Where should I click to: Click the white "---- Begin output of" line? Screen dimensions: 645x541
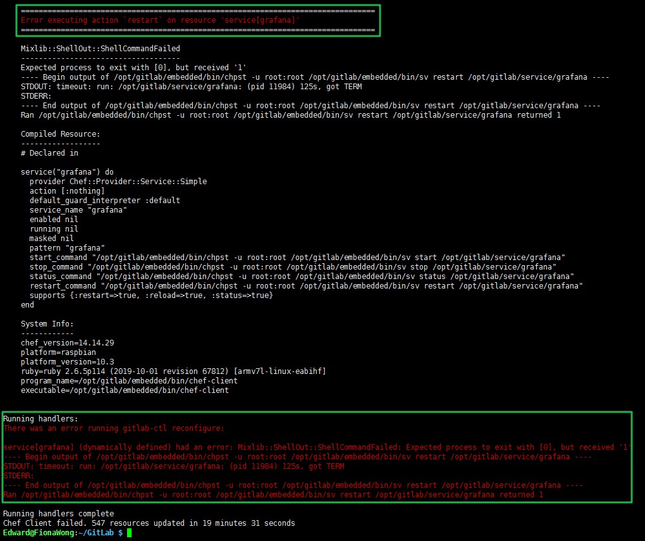[315, 77]
